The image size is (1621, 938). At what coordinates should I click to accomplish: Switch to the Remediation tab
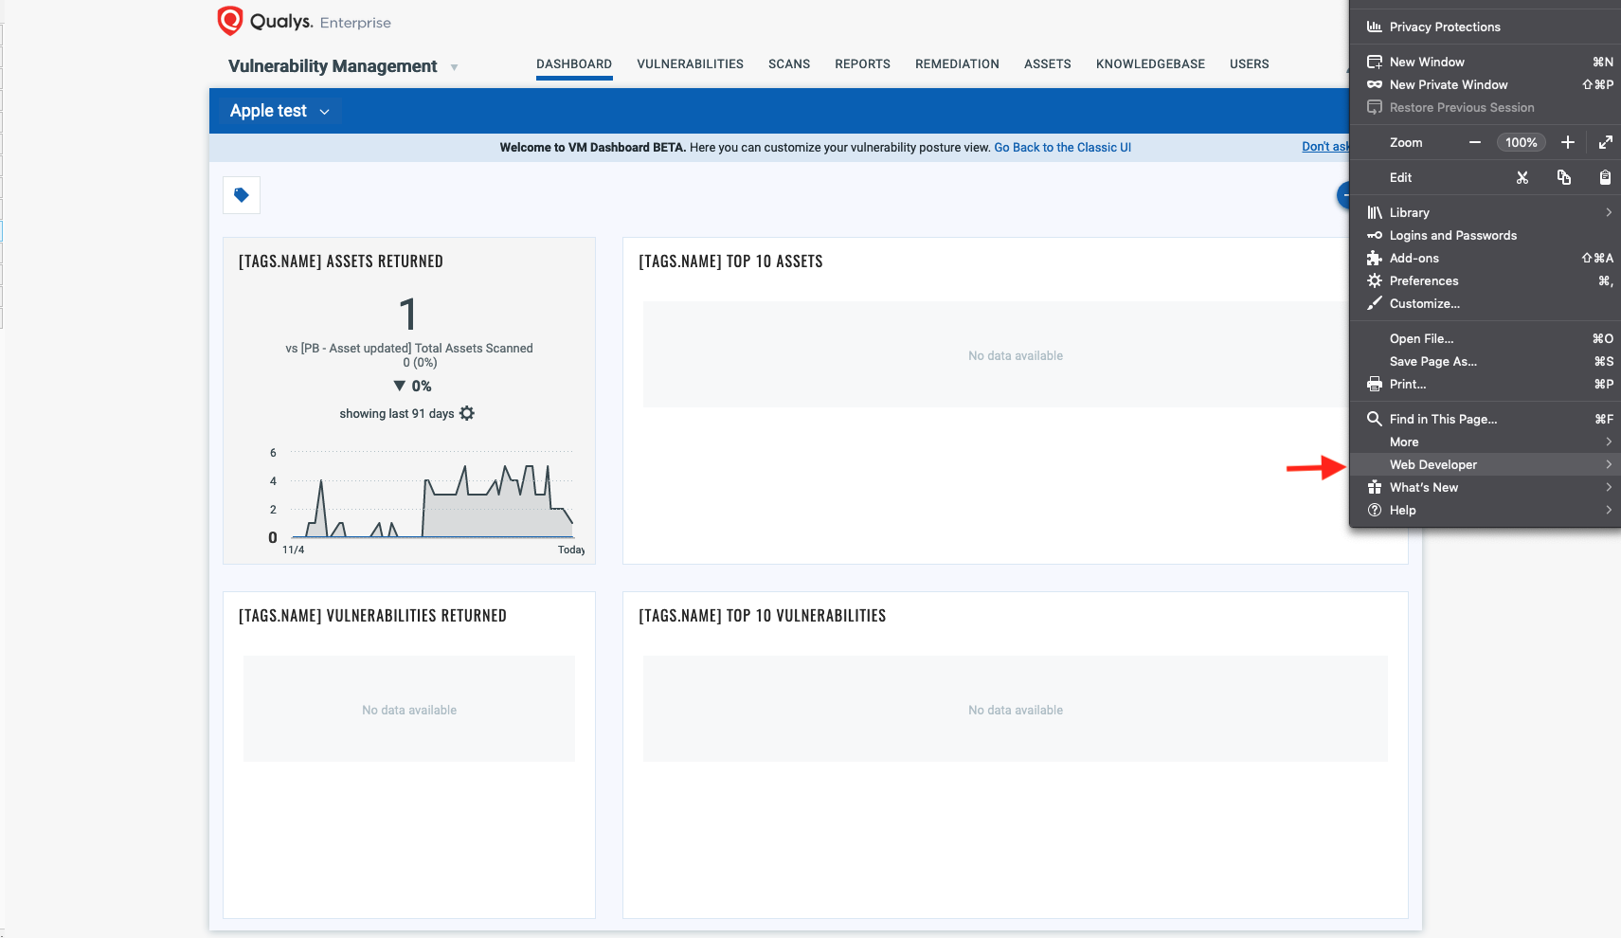(x=957, y=63)
